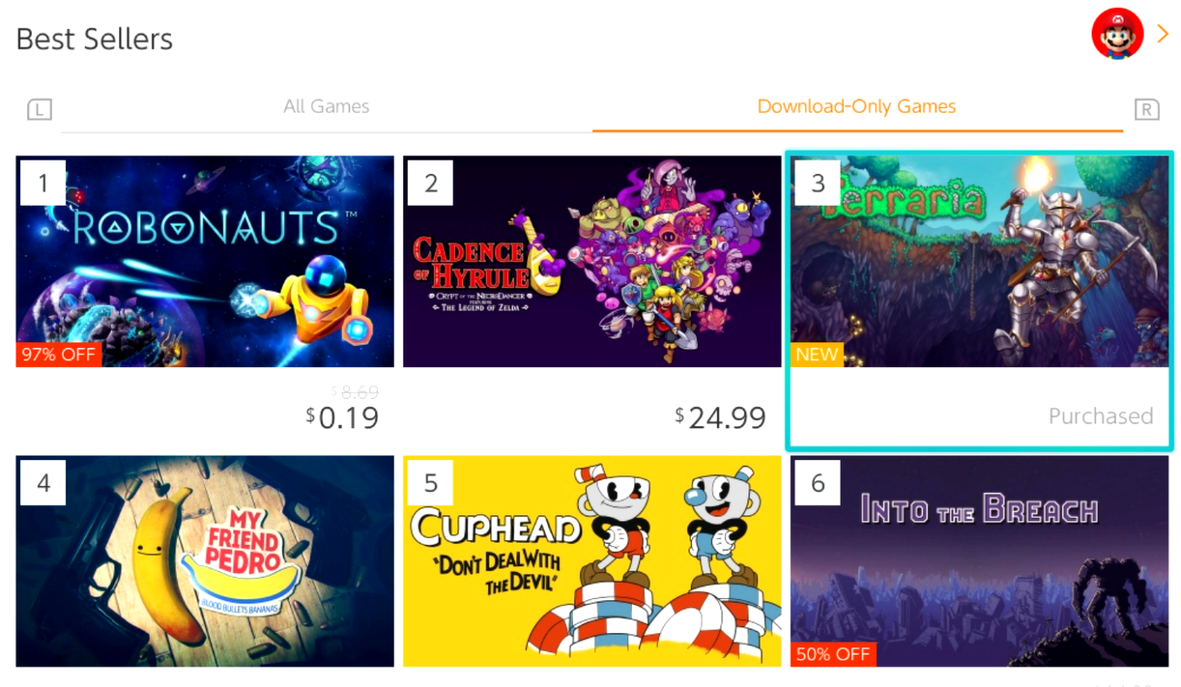Select the R shoulder button icon
This screenshot has height=687, width=1181.
coord(1146,109)
